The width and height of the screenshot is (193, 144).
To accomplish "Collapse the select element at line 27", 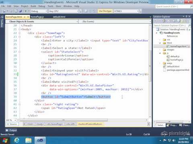I will 20,52.
